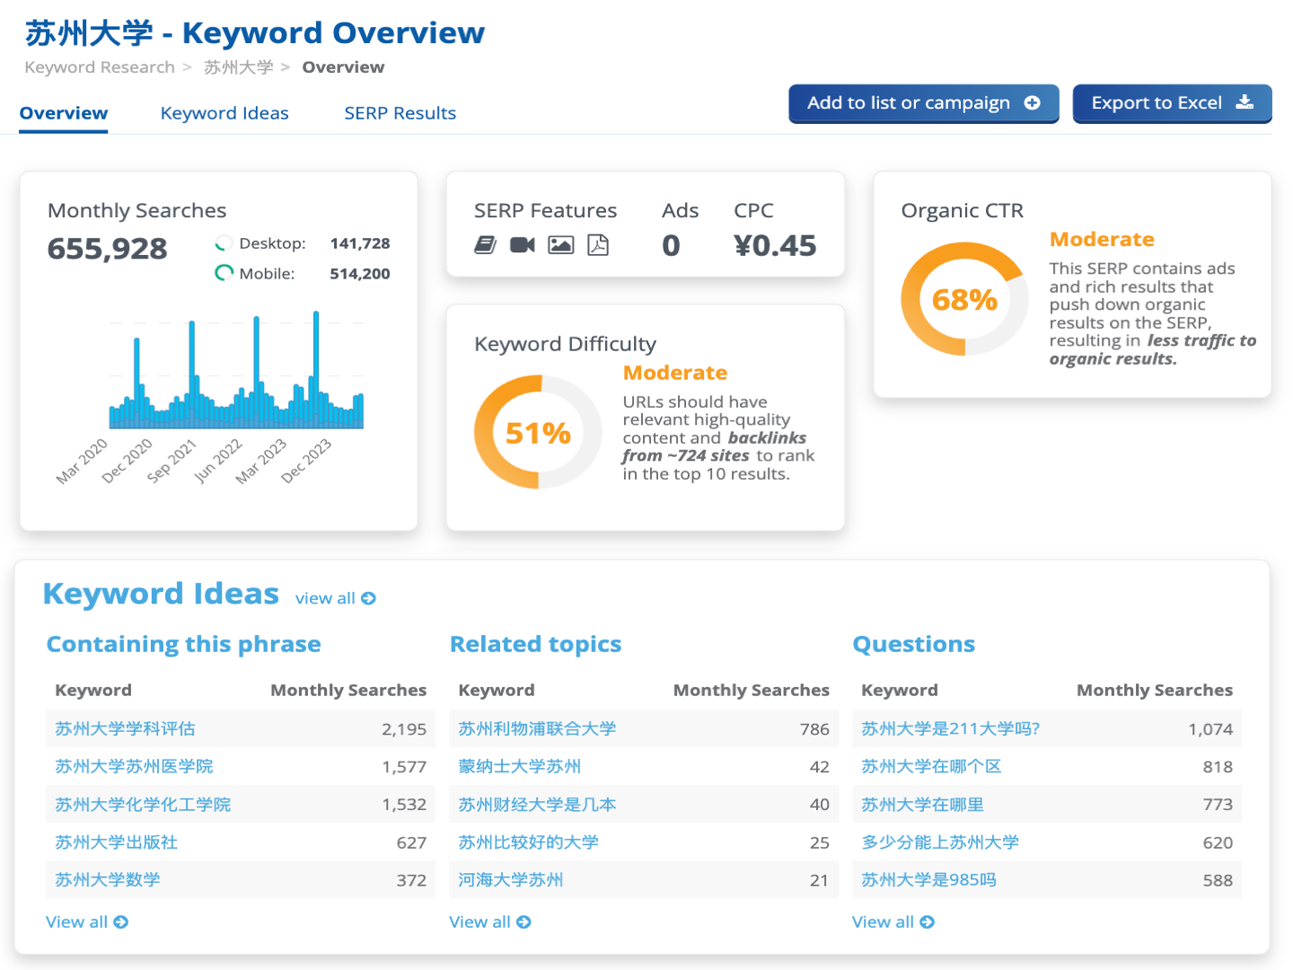Click the 655,928 monthly searches value
Screen dimensions: 1293x970
click(x=107, y=249)
